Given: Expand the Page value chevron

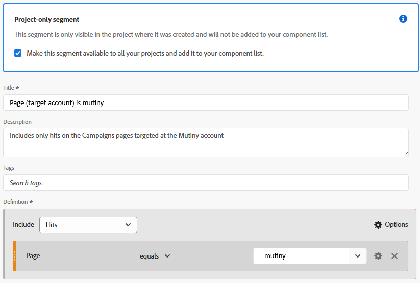Looking at the screenshot, I should [x=358, y=256].
